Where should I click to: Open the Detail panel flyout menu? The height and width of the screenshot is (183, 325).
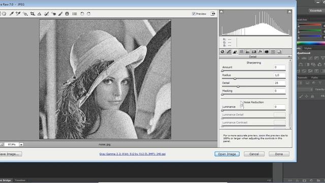(289, 56)
